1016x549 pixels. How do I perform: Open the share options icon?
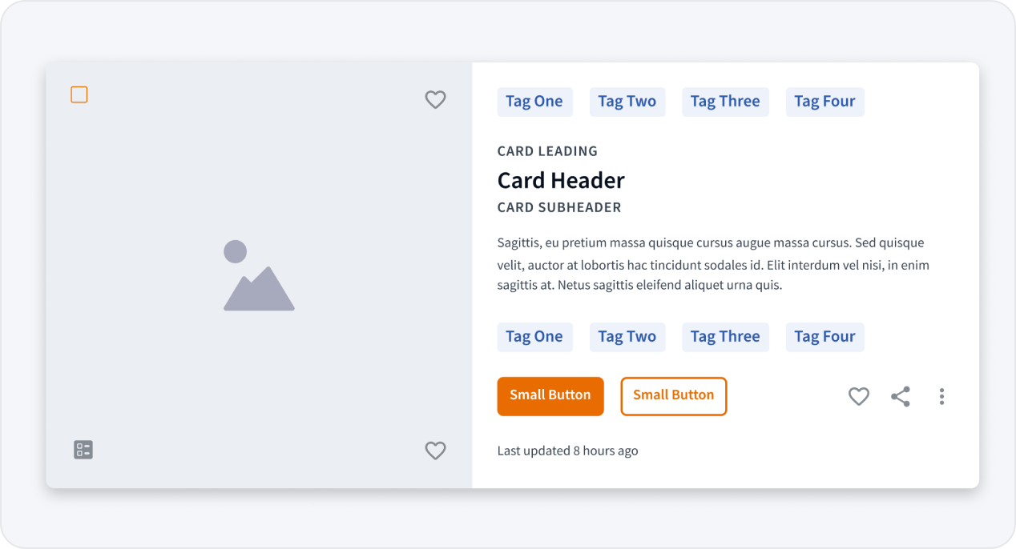coord(900,396)
